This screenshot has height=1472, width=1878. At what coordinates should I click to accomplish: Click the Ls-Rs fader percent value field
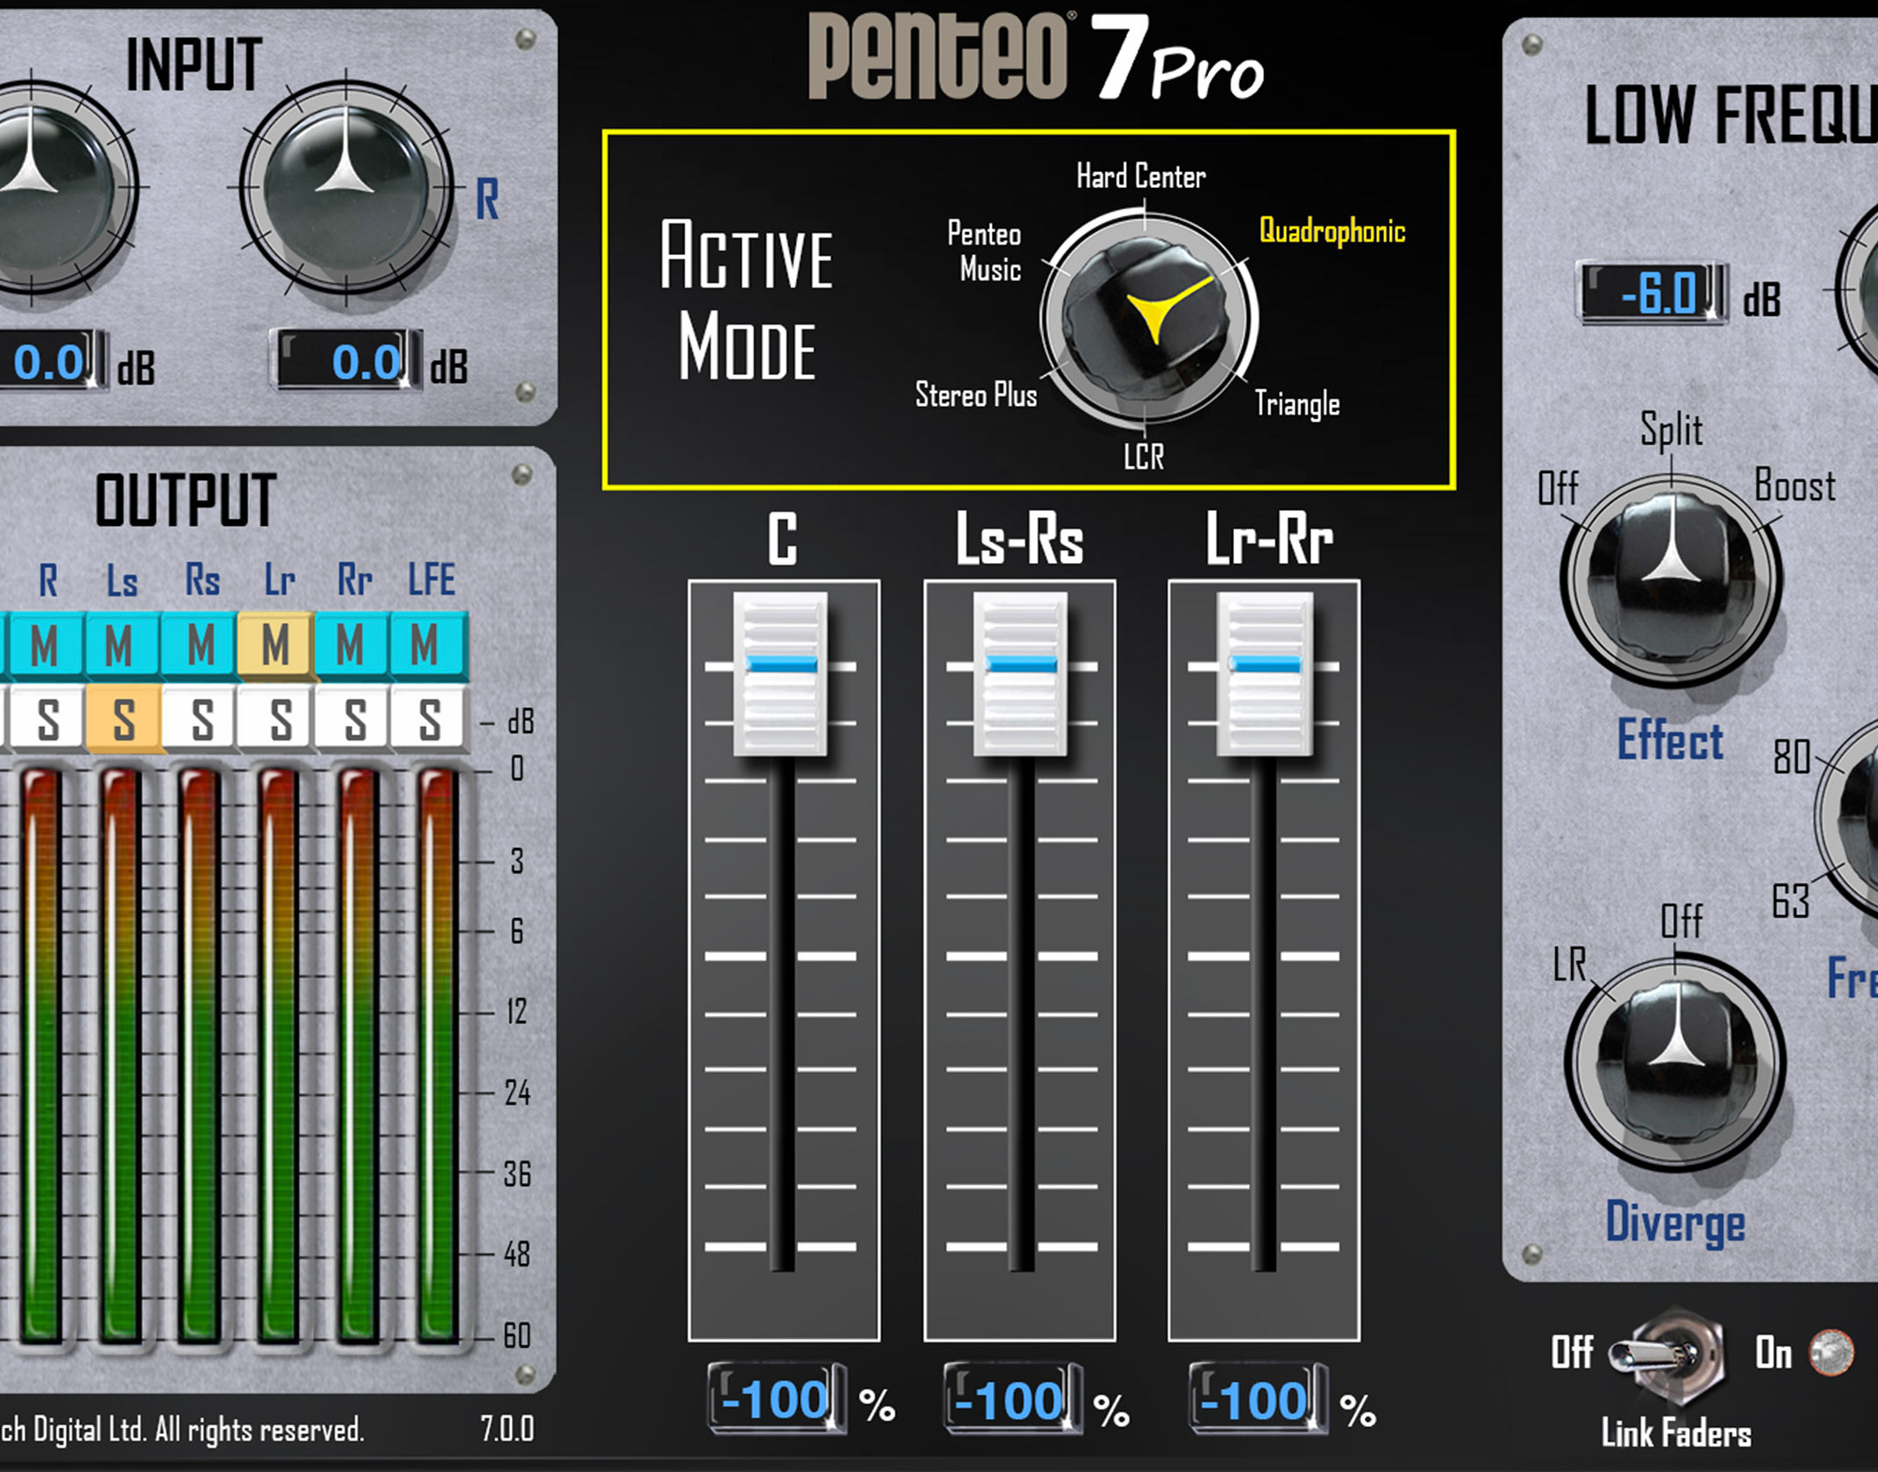tap(1012, 1399)
